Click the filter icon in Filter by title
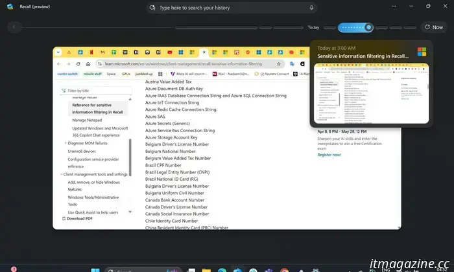Viewport: 454px width, 272px height. (64, 91)
